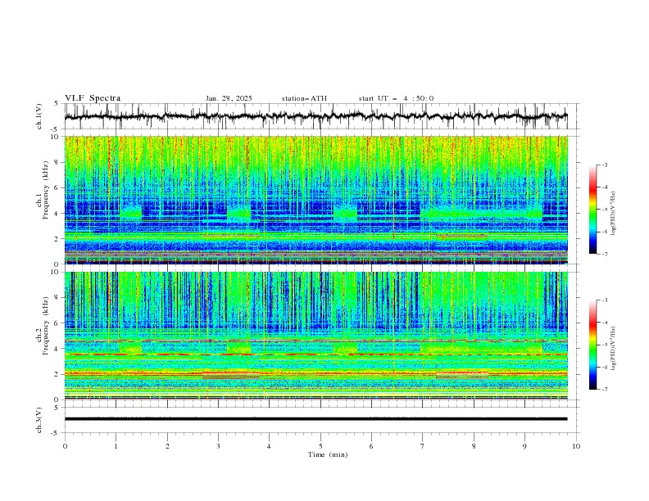Click the "-5" tick on ch.3(V) axis
The image size is (649, 501).
point(55,433)
